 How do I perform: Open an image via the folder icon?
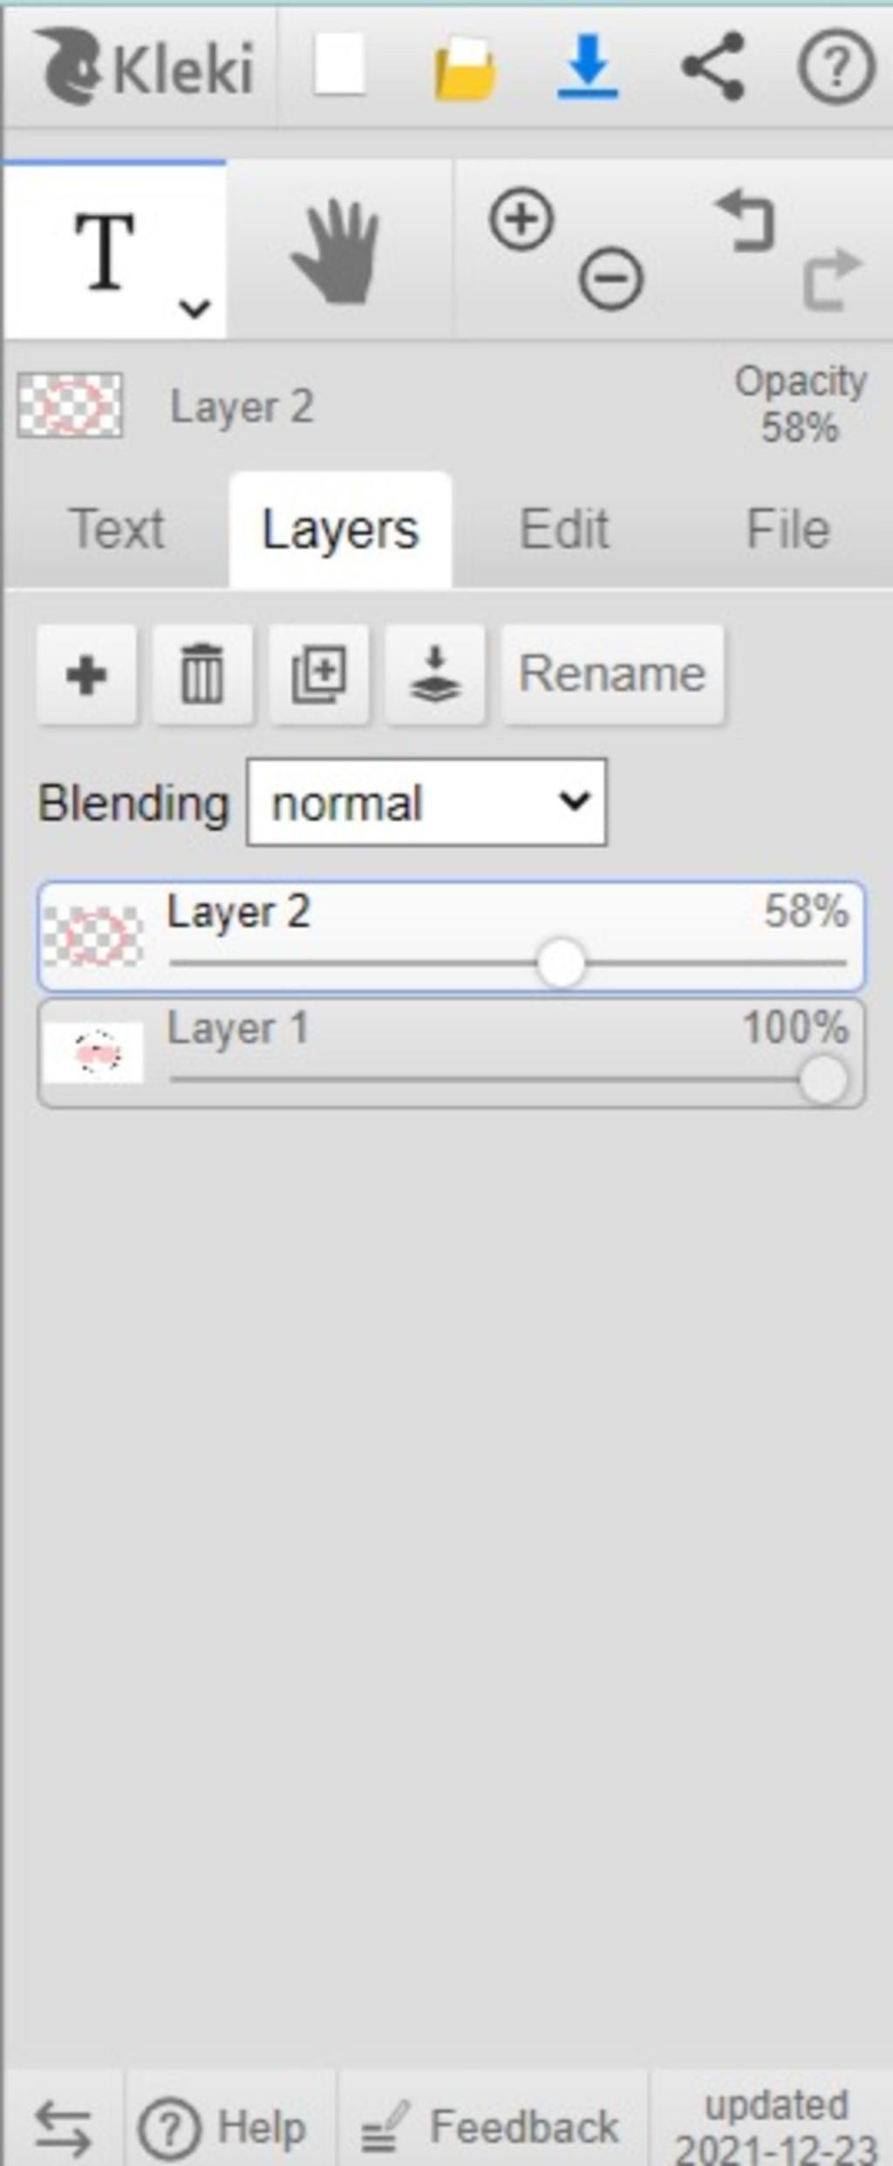[465, 68]
